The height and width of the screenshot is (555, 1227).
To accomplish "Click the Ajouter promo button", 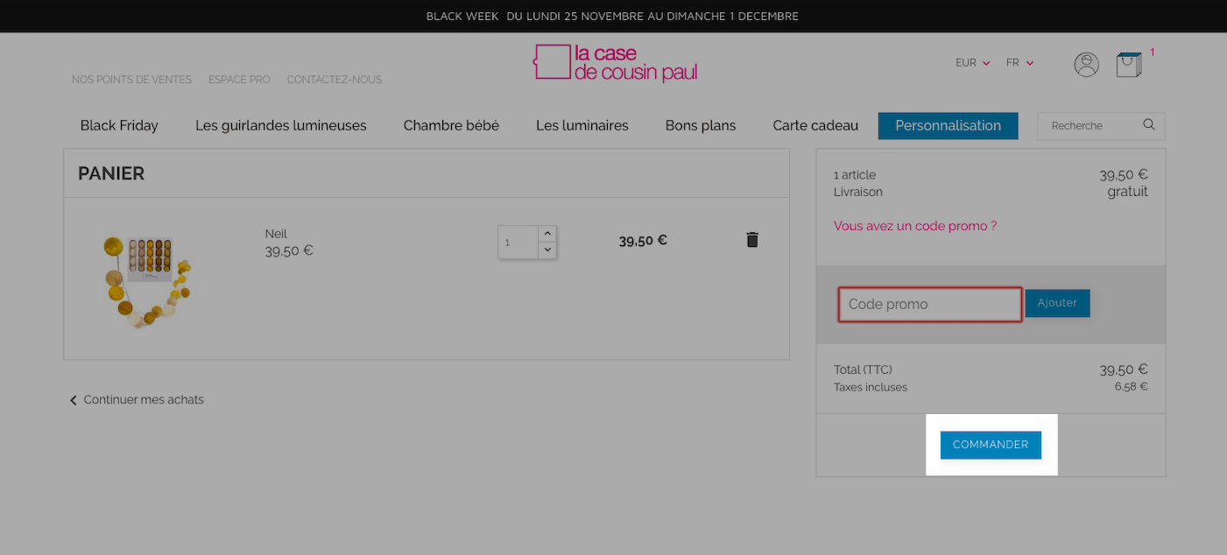I will pos(1057,303).
